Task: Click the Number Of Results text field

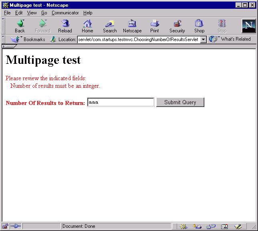Action: click(x=121, y=102)
